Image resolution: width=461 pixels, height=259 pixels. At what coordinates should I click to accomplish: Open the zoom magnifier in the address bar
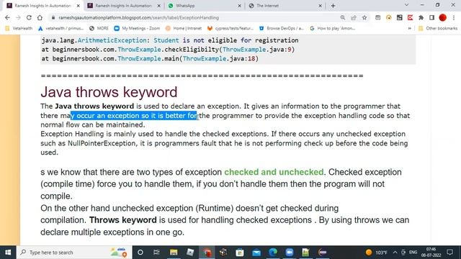point(343,17)
